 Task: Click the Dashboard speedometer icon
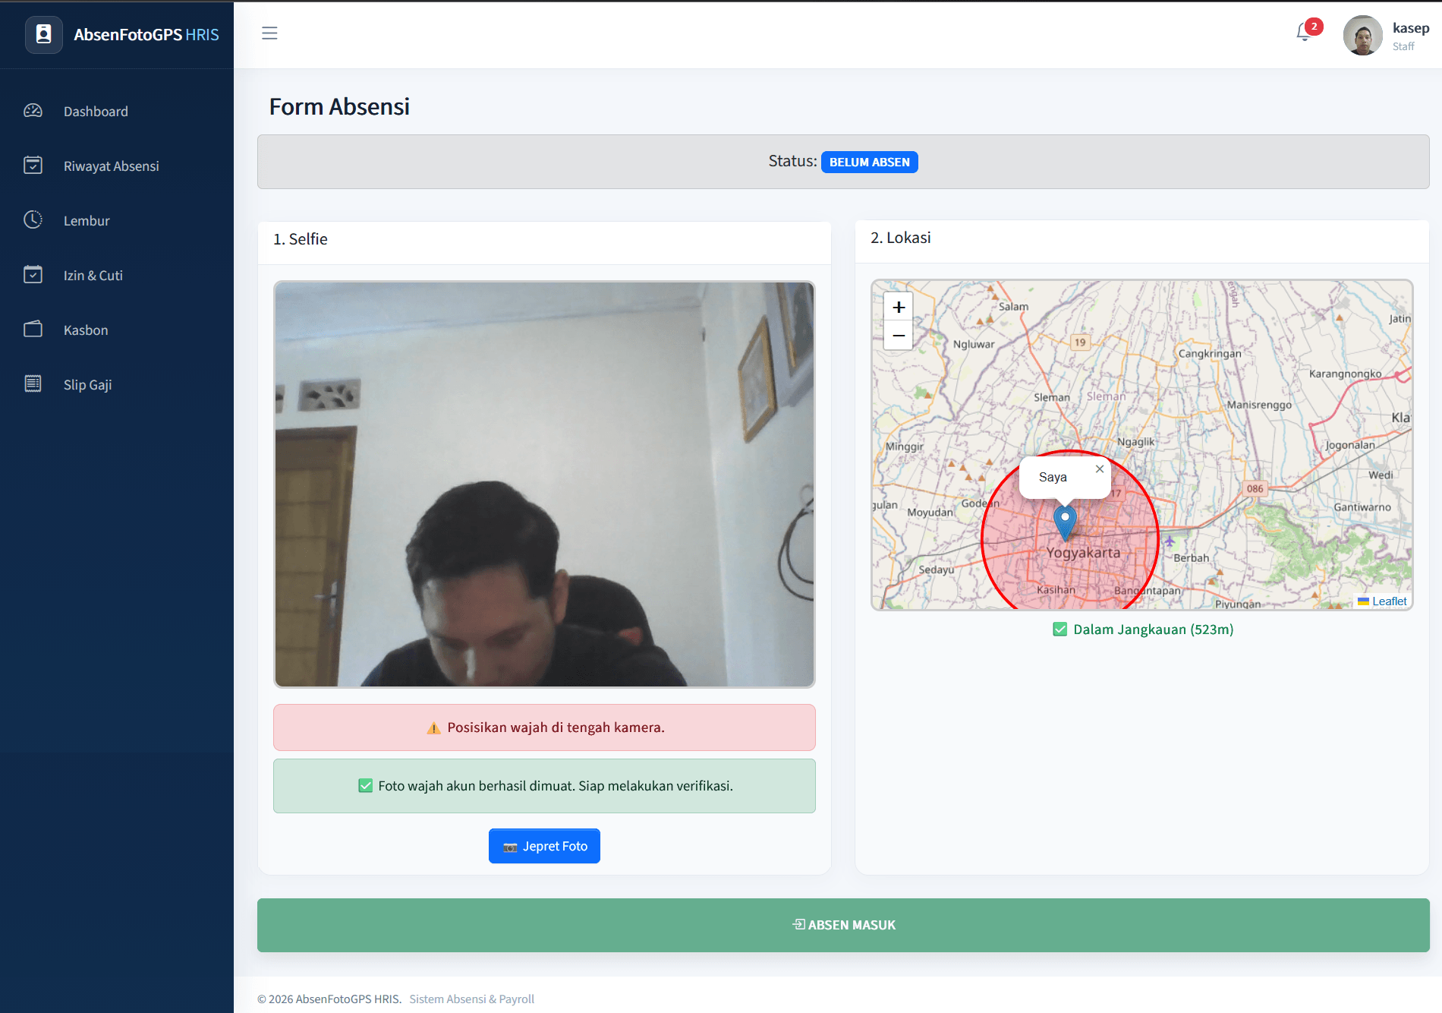pyautogui.click(x=33, y=111)
